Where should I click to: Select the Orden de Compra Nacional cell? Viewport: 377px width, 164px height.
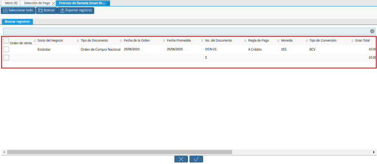[x=101, y=50]
